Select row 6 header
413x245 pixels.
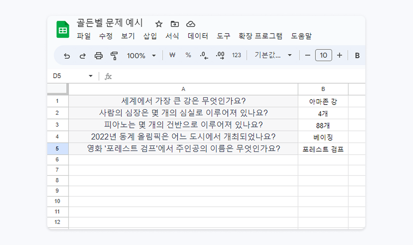click(57, 160)
